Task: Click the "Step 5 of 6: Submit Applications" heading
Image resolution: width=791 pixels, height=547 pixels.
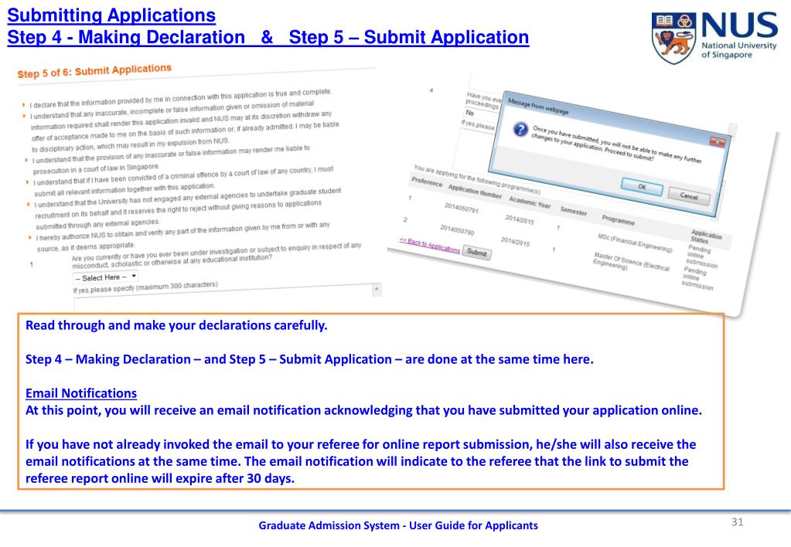Action: click(94, 70)
